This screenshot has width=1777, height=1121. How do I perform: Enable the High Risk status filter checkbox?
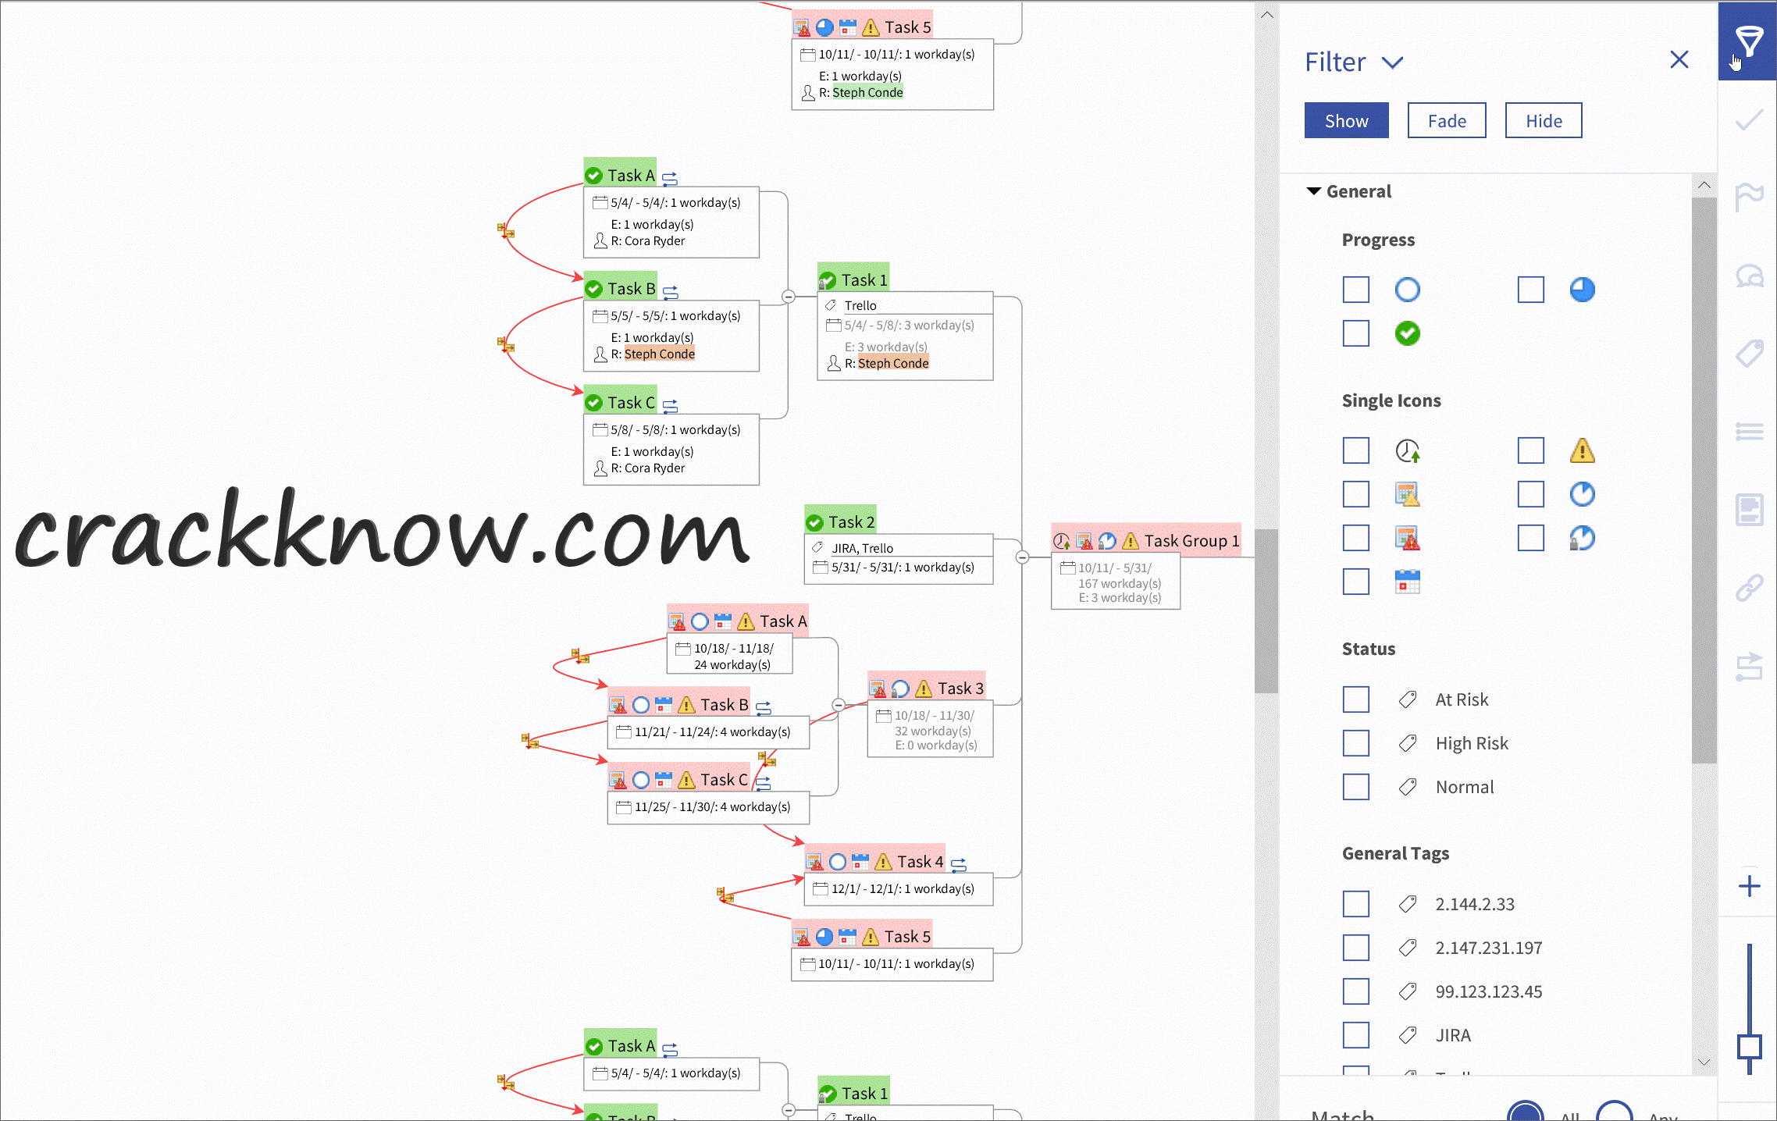[x=1356, y=742]
